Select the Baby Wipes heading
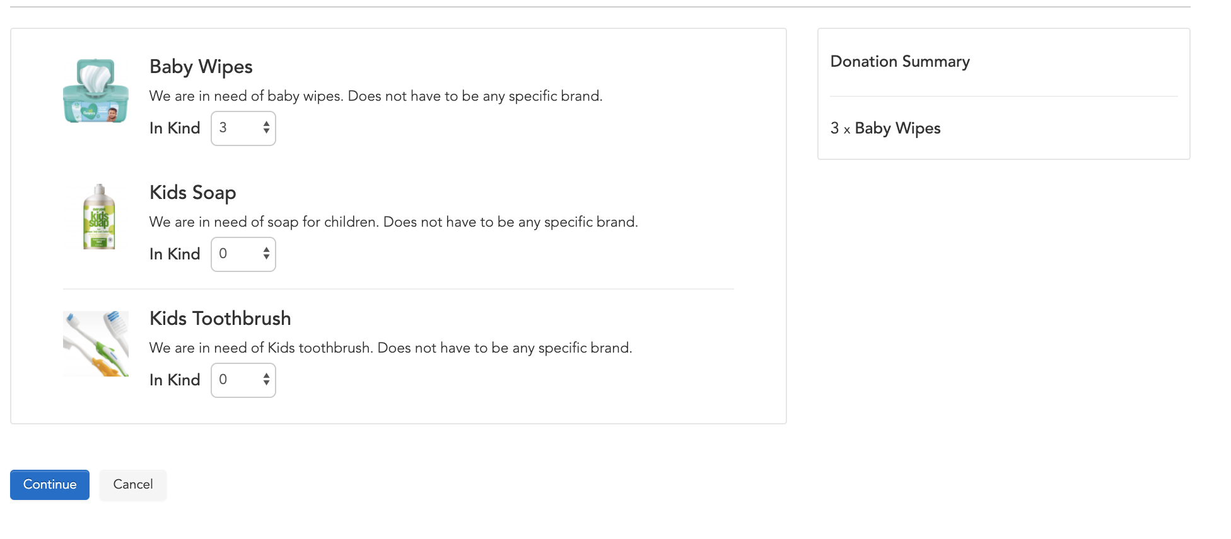This screenshot has width=1231, height=539. [201, 67]
